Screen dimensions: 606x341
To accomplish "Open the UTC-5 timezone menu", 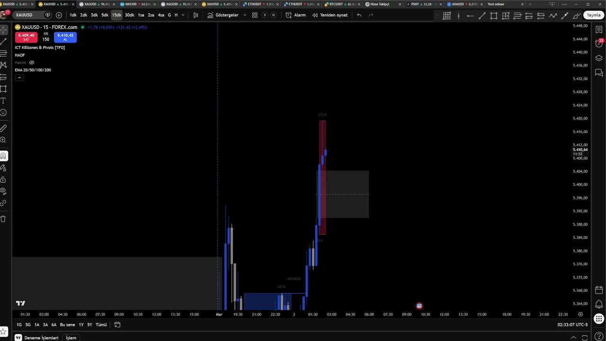I will [572, 325].
